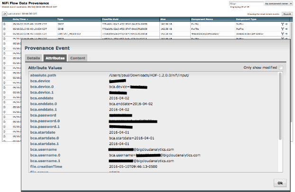Click the WearableDeviceProcessor component name cell
This screenshot has width=295, height=192.
pyautogui.click(x=205, y=34)
